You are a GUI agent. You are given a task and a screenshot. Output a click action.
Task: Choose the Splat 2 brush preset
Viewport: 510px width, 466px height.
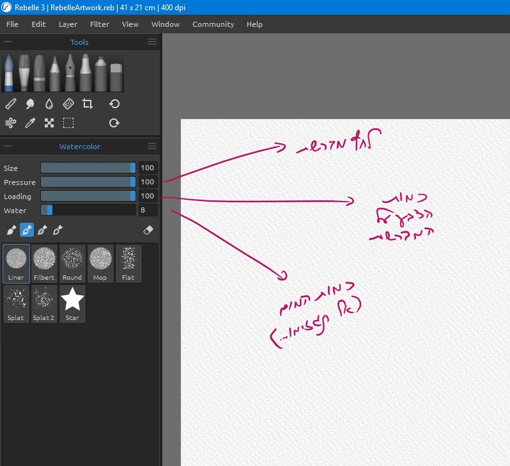click(44, 304)
